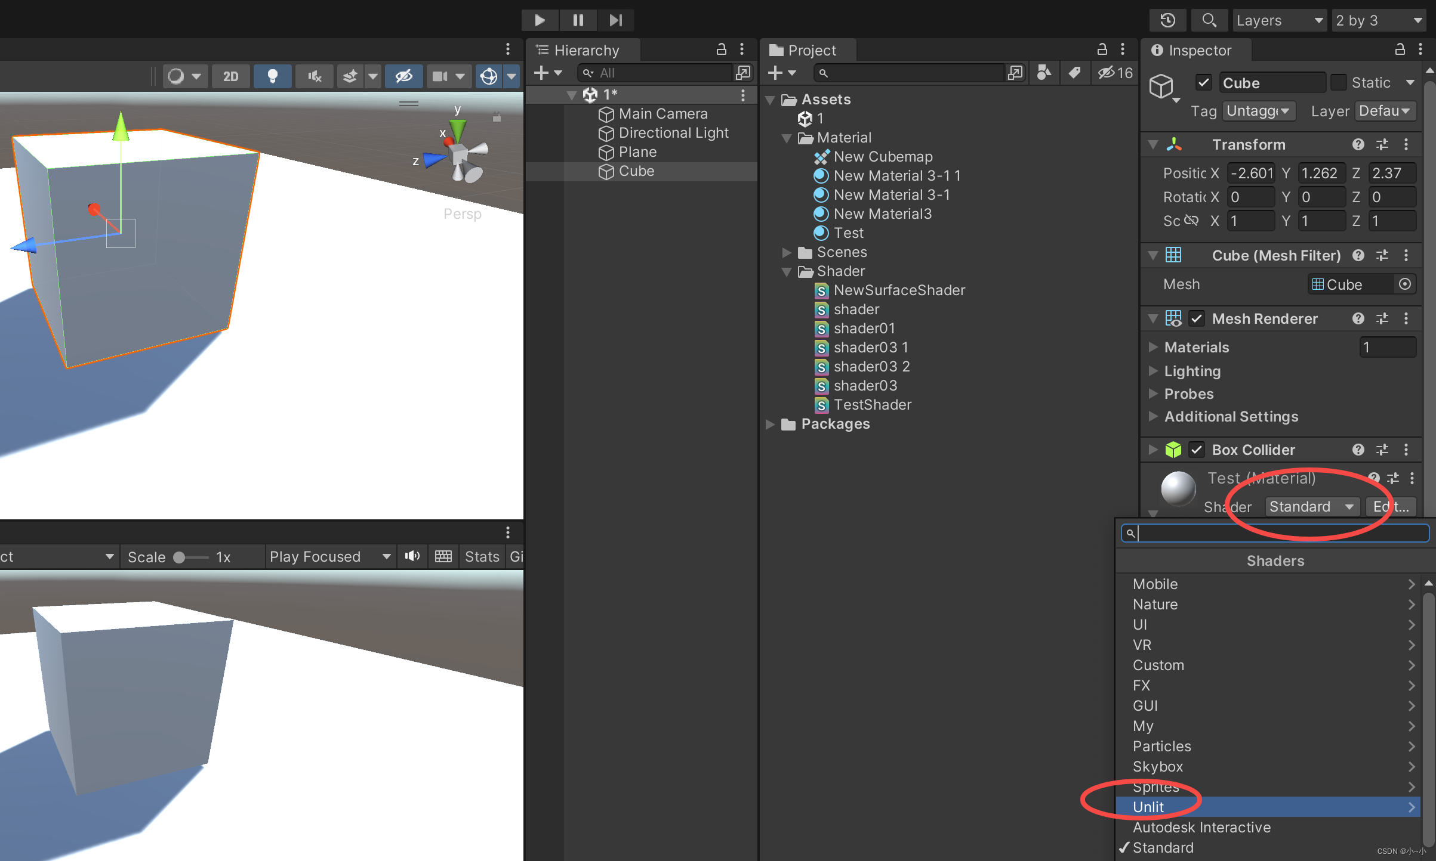
Task: Open the Layers dropdown
Action: (1280, 20)
